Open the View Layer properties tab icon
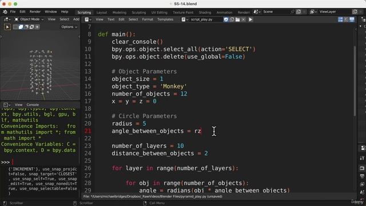366x206 pixels. click(x=362, y=184)
